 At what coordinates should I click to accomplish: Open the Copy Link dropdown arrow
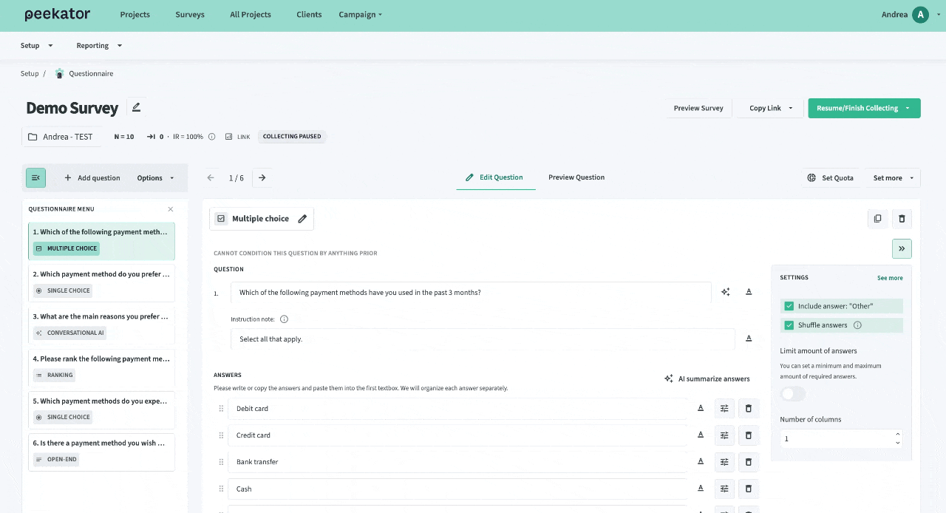(x=790, y=108)
